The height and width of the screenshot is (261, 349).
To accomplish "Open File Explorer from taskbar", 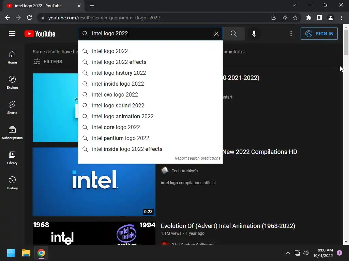I will click(x=26, y=253).
